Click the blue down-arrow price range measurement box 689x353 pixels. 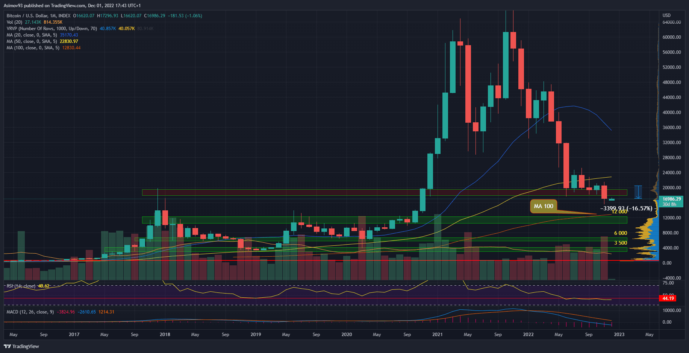[x=638, y=192]
